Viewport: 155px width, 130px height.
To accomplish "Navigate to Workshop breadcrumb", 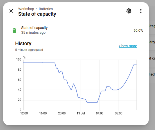I will pos(26,9).
